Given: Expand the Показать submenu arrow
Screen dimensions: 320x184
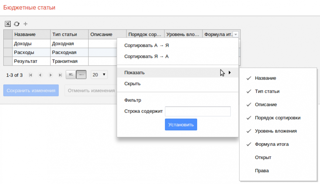Looking at the screenshot, I should [x=229, y=72].
